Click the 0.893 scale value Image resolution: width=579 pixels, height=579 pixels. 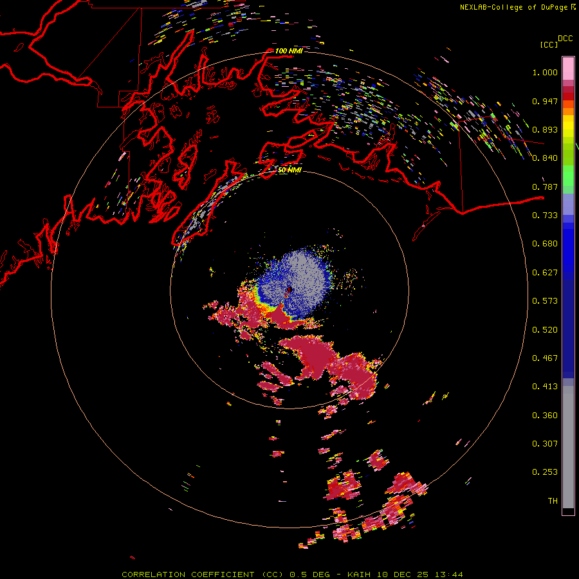point(545,129)
